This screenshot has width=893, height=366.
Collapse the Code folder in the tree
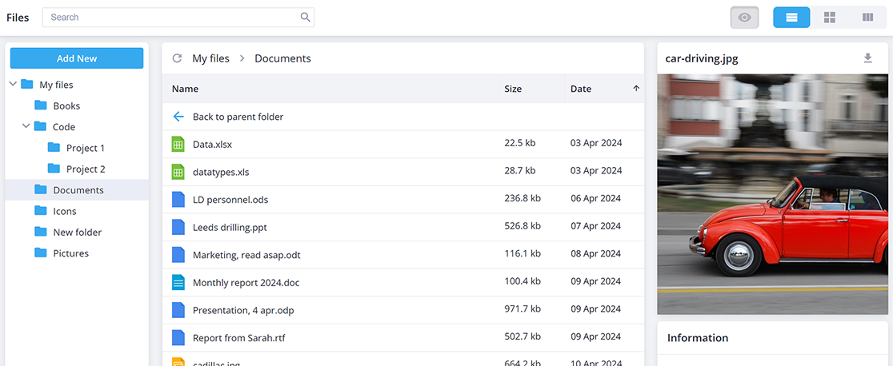pyautogui.click(x=26, y=126)
